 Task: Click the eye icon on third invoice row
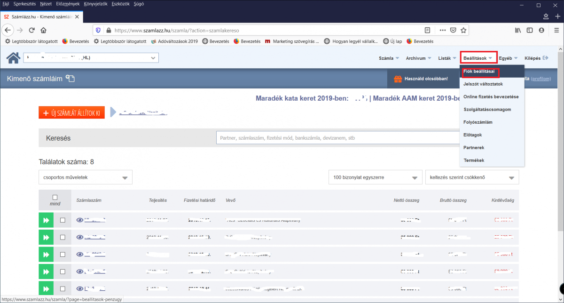[79, 255]
